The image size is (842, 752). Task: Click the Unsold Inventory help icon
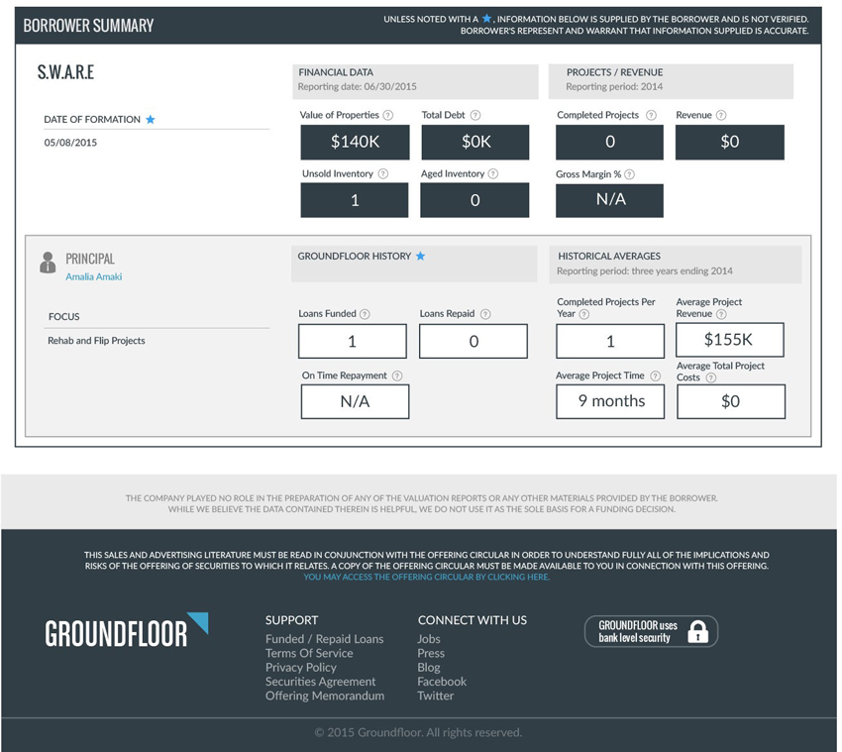(383, 173)
